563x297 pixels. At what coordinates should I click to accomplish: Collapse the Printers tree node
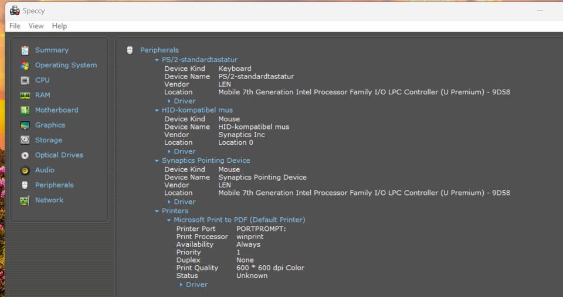click(157, 211)
